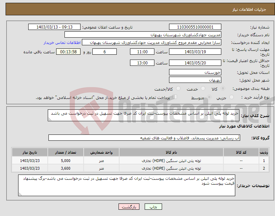Click the resize grip of description textarea

click(50, 119)
